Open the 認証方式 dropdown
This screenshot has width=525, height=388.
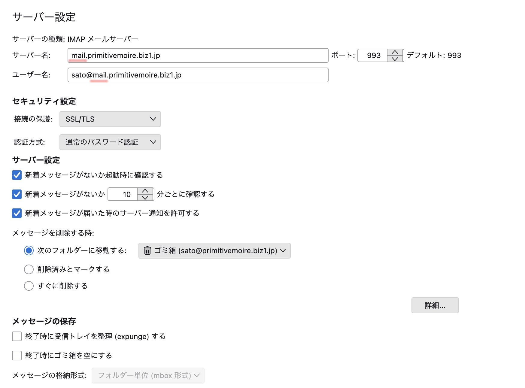tap(110, 142)
